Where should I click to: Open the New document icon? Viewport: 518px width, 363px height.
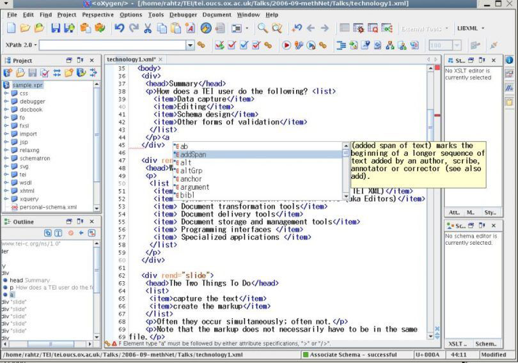point(12,28)
